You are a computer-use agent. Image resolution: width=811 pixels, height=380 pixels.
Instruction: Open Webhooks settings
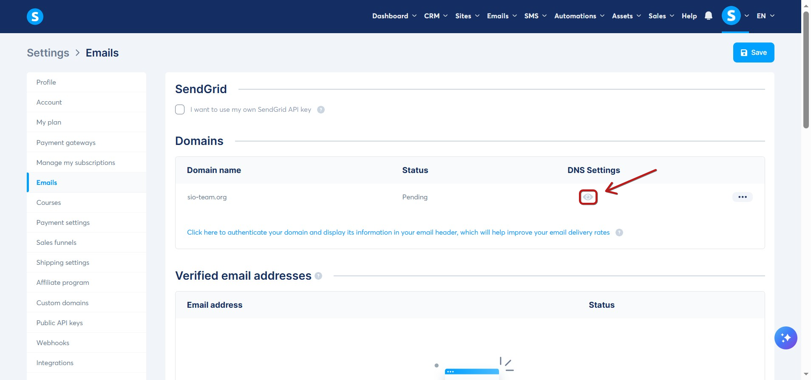pyautogui.click(x=87, y=343)
